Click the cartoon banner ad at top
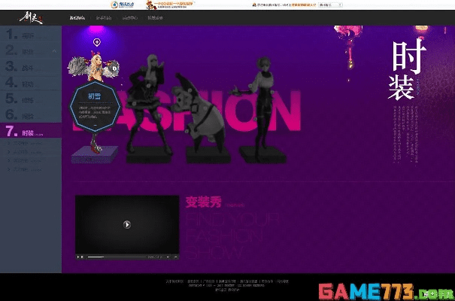This screenshot has height=301, width=455. coord(171,4)
